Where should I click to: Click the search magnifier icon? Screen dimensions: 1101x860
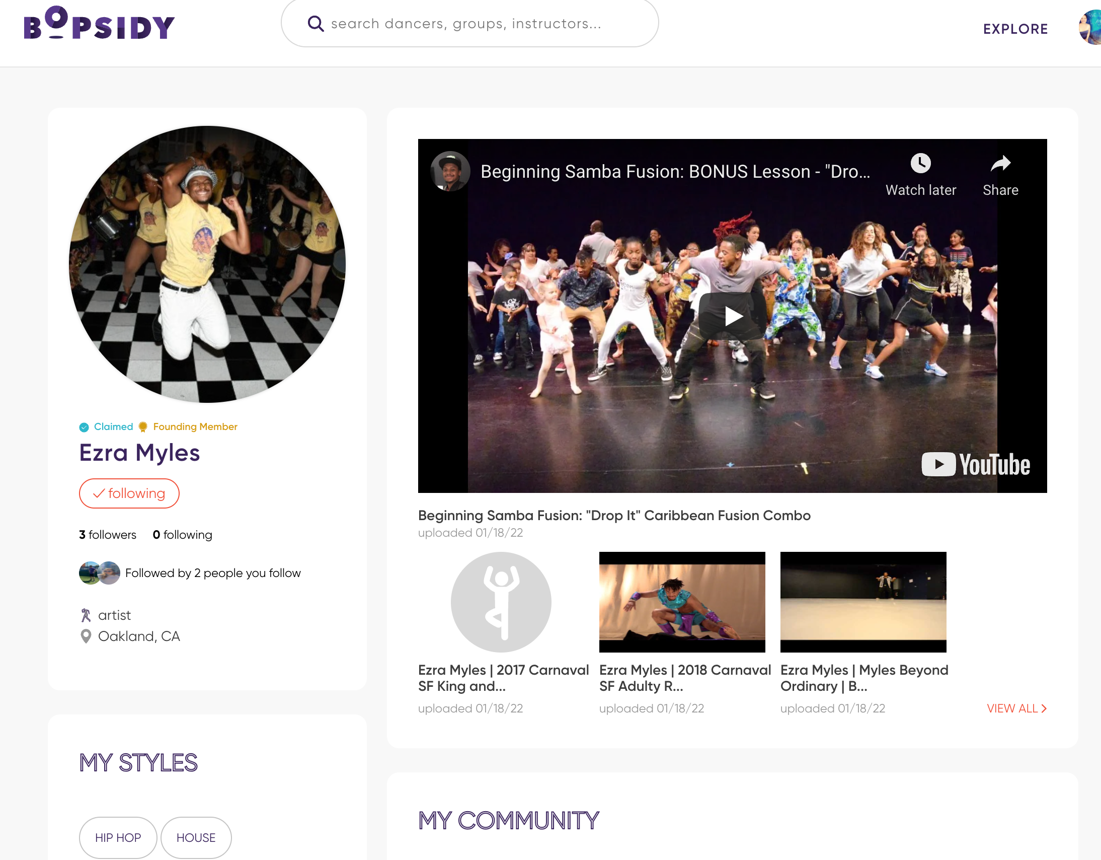[316, 24]
